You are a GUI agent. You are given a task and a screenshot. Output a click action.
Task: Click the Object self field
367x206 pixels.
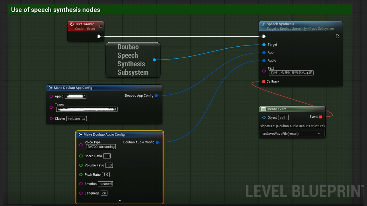283,118
